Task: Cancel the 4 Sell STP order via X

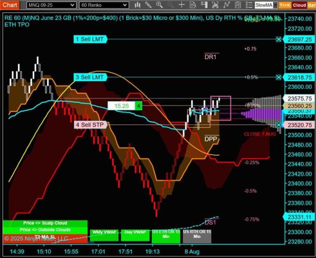Action: pyautogui.click(x=279, y=125)
